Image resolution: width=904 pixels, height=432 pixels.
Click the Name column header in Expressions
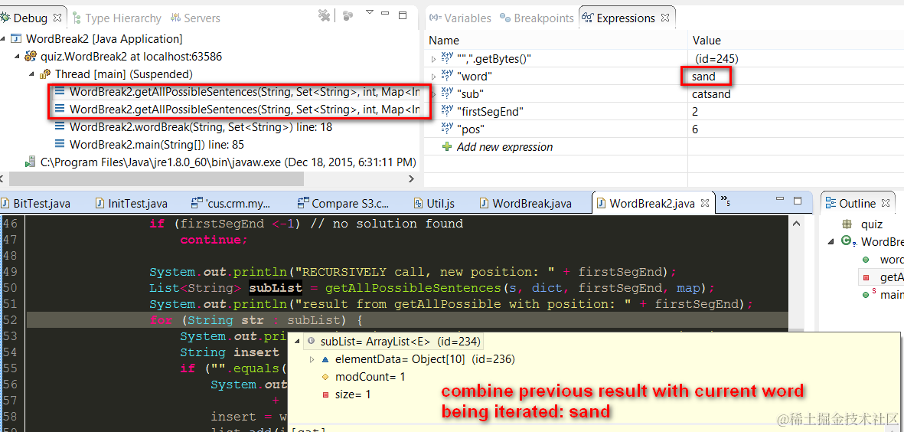[557, 41]
